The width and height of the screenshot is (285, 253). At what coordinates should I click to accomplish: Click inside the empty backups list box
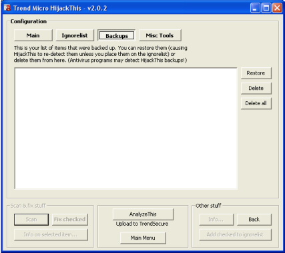(x=126, y=128)
